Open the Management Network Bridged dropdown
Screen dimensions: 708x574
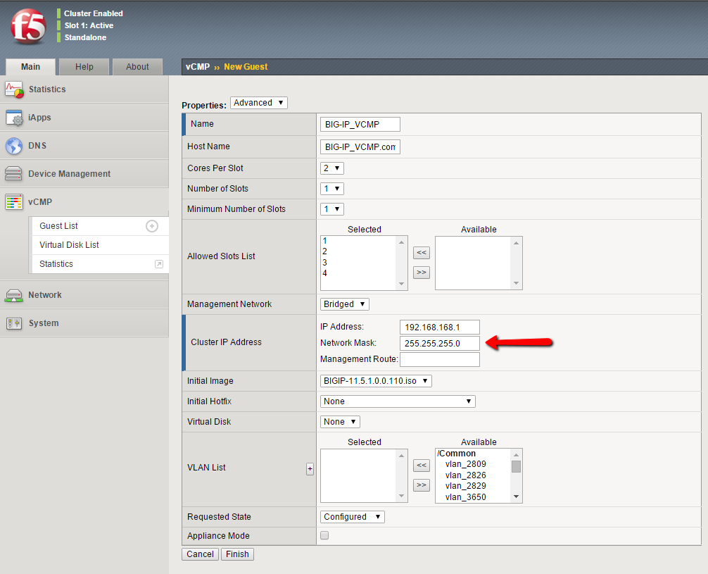click(344, 304)
